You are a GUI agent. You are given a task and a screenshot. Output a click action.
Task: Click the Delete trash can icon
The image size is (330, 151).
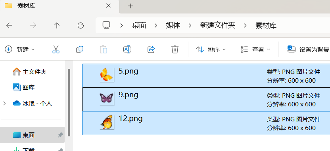coord(175,49)
